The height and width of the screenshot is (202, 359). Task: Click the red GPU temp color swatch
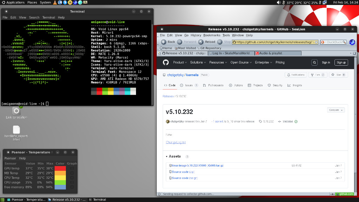[60, 168]
